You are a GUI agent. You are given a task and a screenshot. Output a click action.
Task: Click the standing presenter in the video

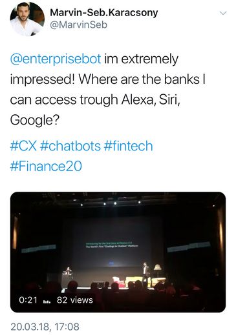(x=146, y=274)
